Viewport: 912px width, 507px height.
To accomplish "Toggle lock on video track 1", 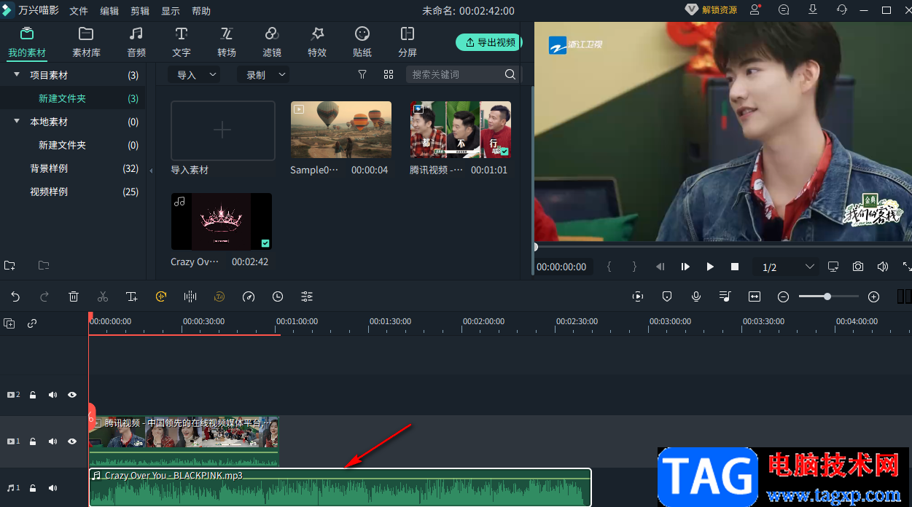I will click(x=33, y=441).
